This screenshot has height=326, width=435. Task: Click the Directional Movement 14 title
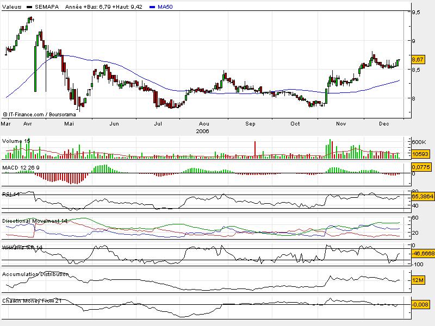coord(35,221)
